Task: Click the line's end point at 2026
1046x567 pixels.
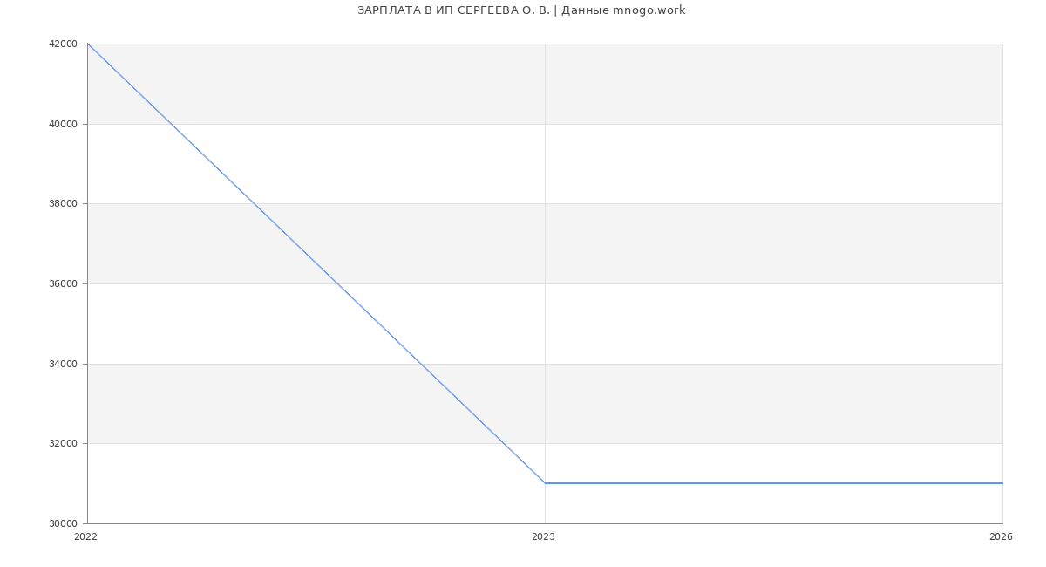Action: 1002,483
